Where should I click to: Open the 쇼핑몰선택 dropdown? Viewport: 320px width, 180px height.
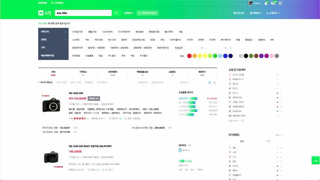[x=143, y=82]
